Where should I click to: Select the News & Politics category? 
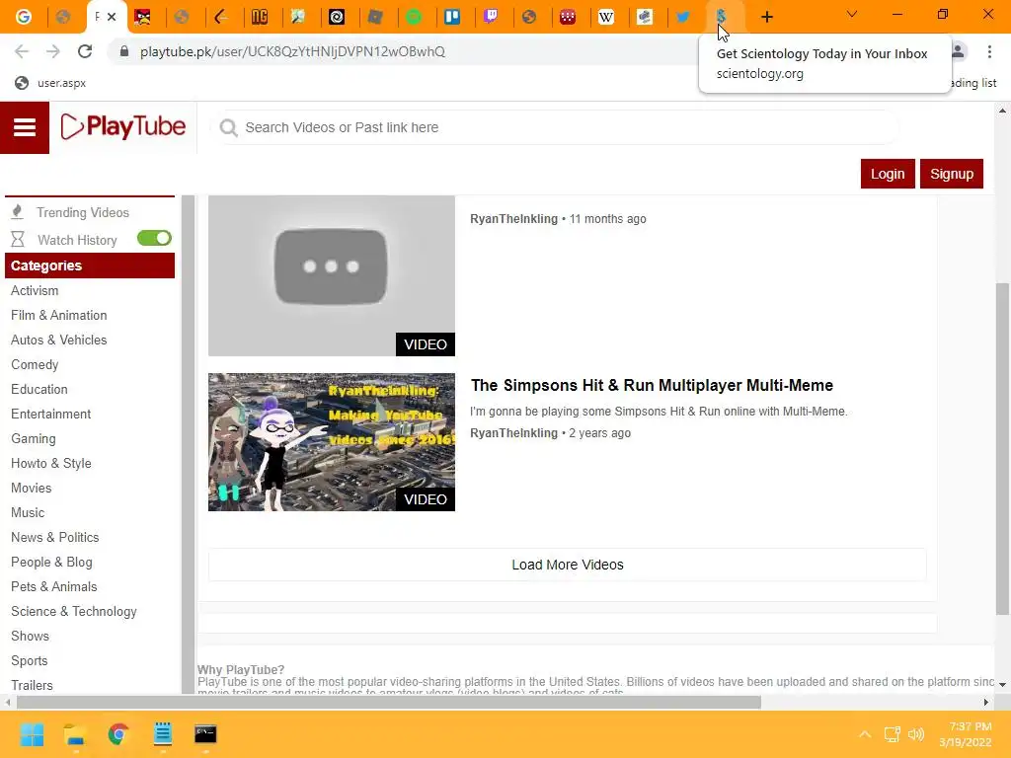(x=55, y=538)
